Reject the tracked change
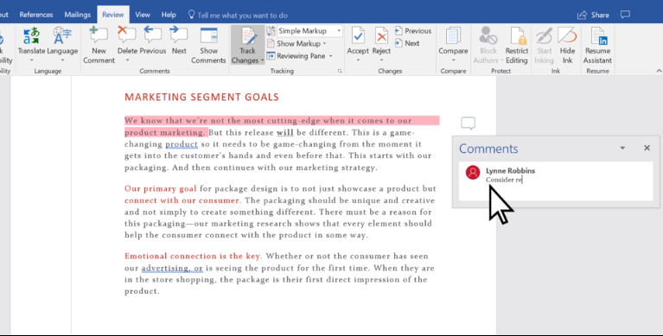Image resolution: width=663 pixels, height=336 pixels. click(381, 40)
